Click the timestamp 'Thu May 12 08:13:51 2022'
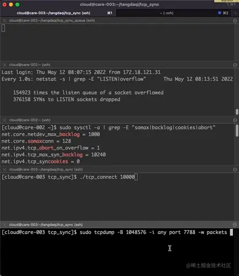The height and width of the screenshot is (276, 239). (198, 79)
